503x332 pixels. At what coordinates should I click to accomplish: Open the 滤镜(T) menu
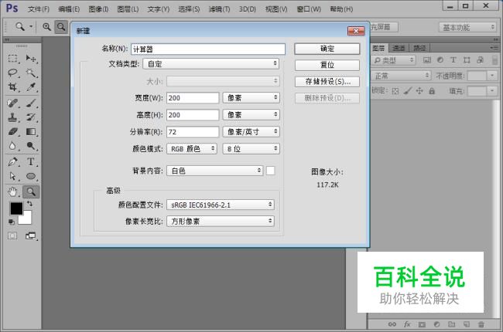pos(220,9)
